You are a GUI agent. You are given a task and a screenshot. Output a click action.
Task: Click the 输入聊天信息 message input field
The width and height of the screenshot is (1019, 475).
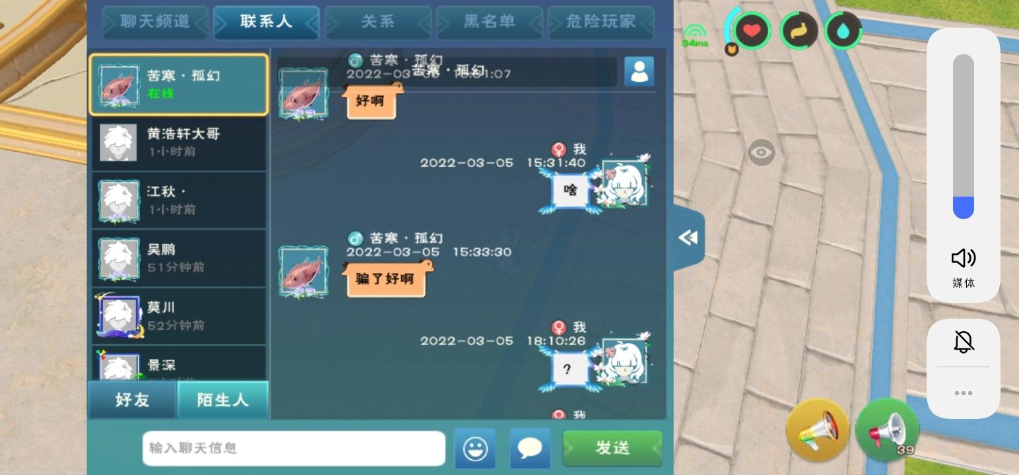click(294, 449)
